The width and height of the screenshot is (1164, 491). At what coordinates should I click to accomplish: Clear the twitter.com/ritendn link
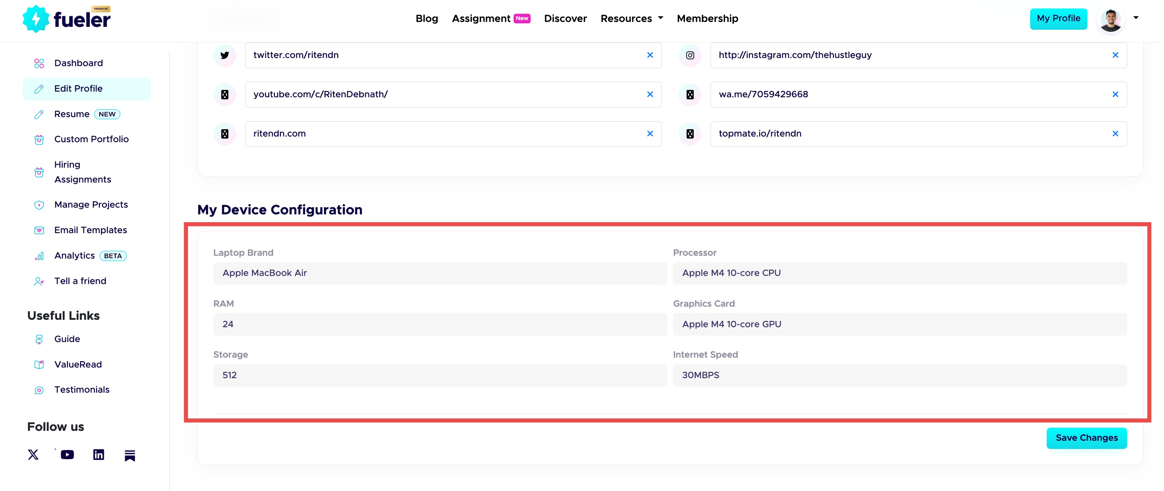650,55
